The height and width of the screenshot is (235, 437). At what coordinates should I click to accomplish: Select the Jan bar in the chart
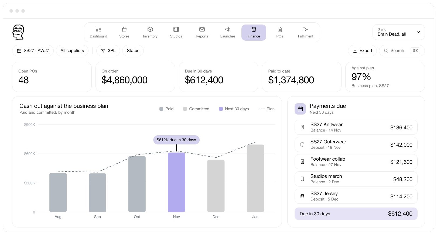[255, 178]
